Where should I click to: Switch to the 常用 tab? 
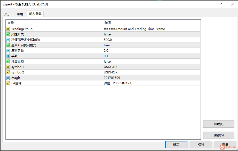pyautogui.click(x=20, y=14)
